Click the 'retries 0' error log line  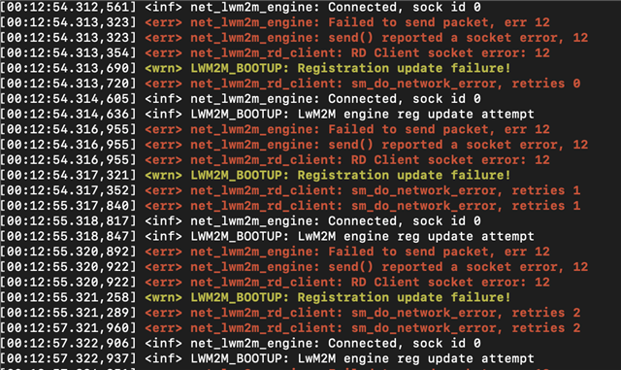coord(290,84)
